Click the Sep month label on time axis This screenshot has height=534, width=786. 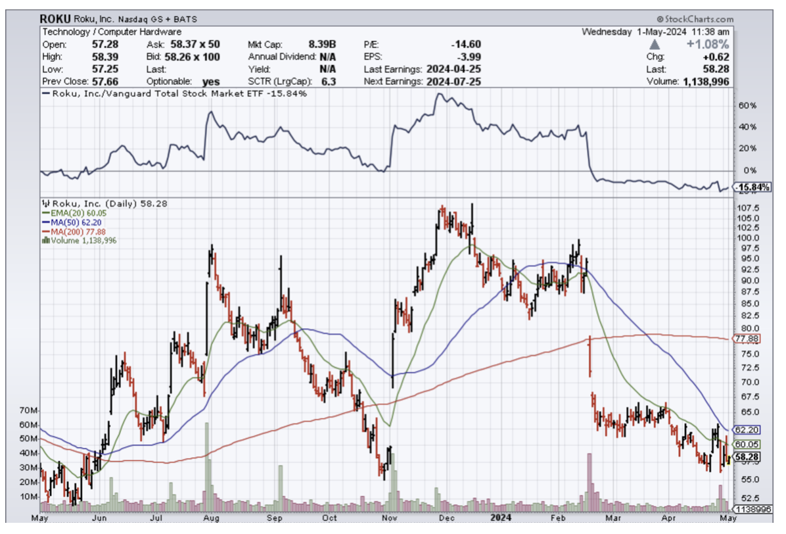pyautogui.click(x=275, y=518)
